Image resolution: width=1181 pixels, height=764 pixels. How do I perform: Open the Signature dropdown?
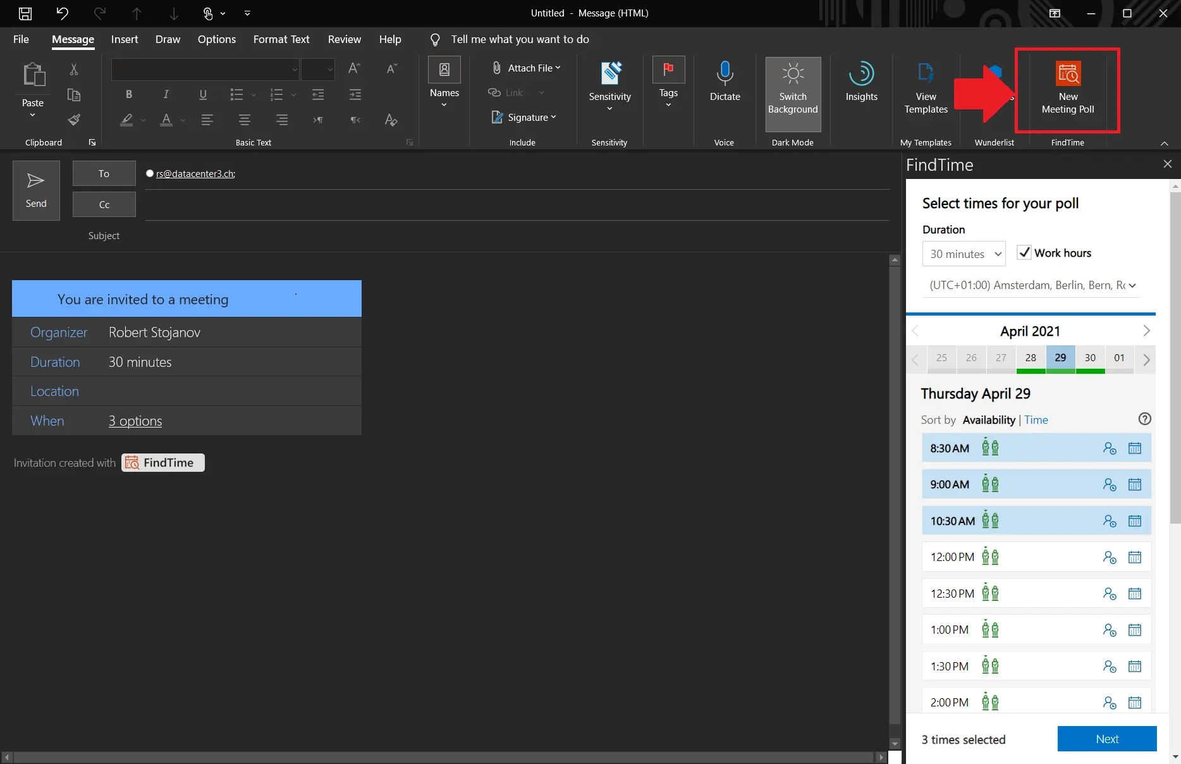(x=524, y=117)
